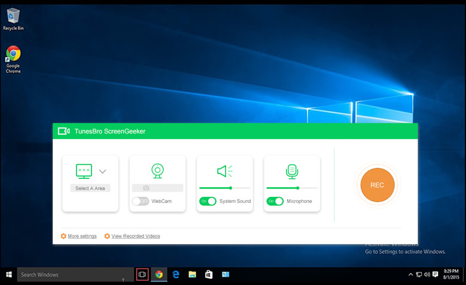Click the System Sound speaker icon
466x285 pixels.
[225, 171]
